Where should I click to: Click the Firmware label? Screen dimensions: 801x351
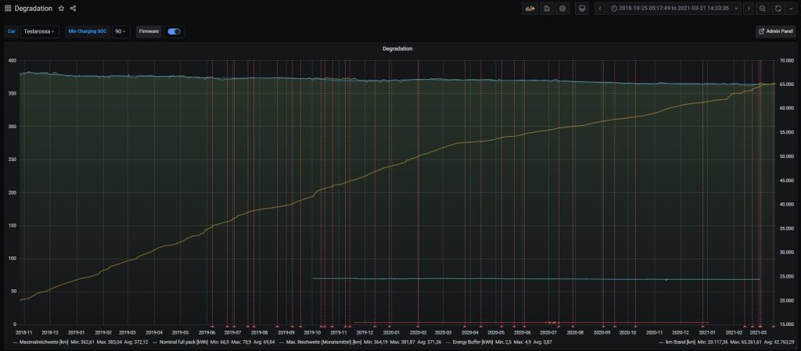149,31
